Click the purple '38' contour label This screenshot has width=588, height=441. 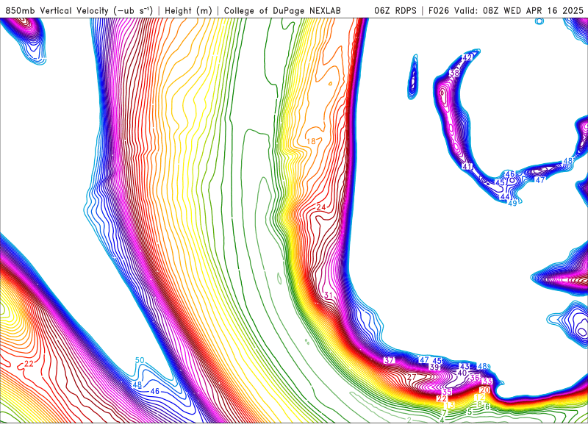click(454, 72)
